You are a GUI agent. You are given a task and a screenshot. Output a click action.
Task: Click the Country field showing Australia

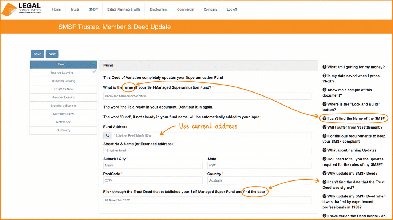click(259, 180)
